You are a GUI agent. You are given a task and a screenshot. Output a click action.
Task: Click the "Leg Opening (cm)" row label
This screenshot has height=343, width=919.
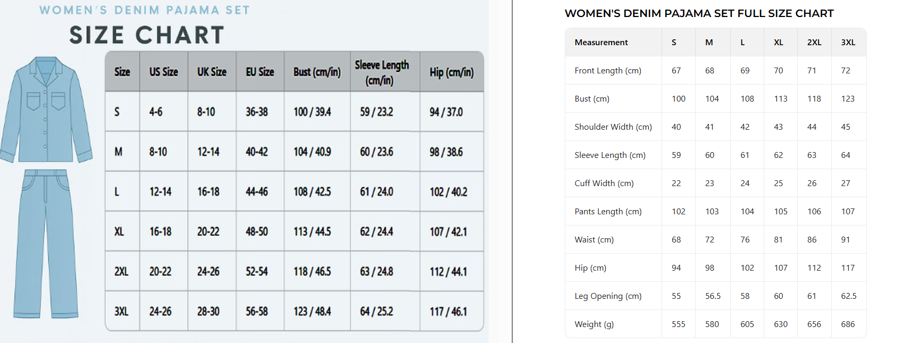608,296
